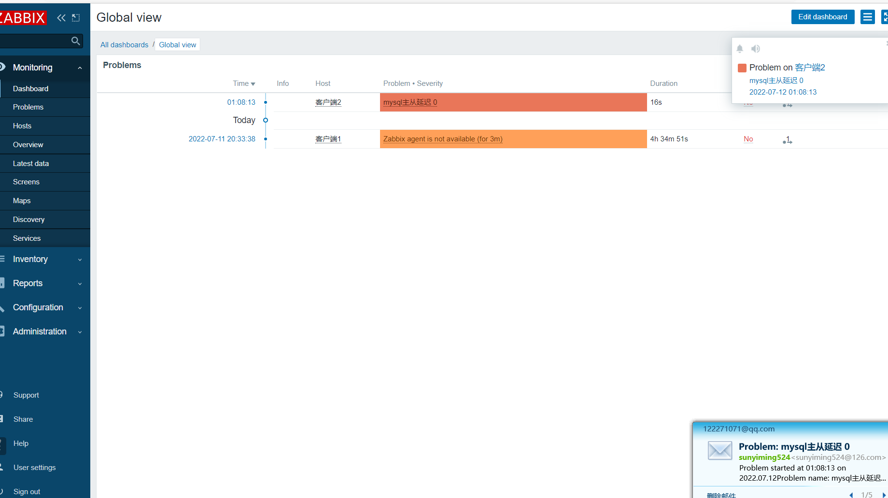Screen dimensions: 888x498
Task: Open the dashboard actions hamburger menu
Action: [868, 17]
